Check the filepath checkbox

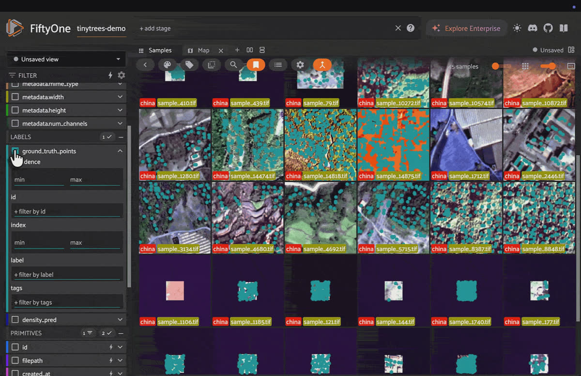coord(15,360)
